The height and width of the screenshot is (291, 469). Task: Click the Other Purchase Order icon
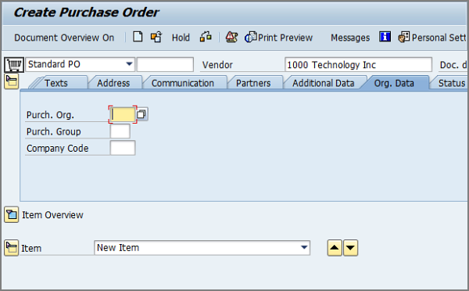click(x=156, y=37)
